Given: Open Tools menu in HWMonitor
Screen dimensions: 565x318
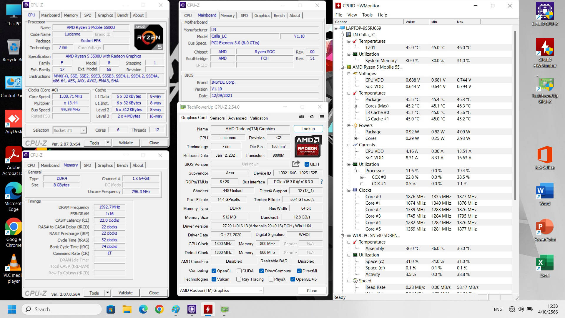Looking at the screenshot, I should click(x=367, y=15).
